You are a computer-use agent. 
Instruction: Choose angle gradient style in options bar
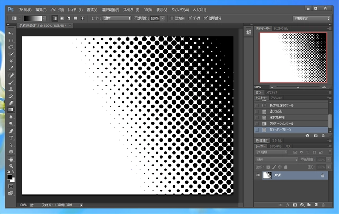pos(68,18)
